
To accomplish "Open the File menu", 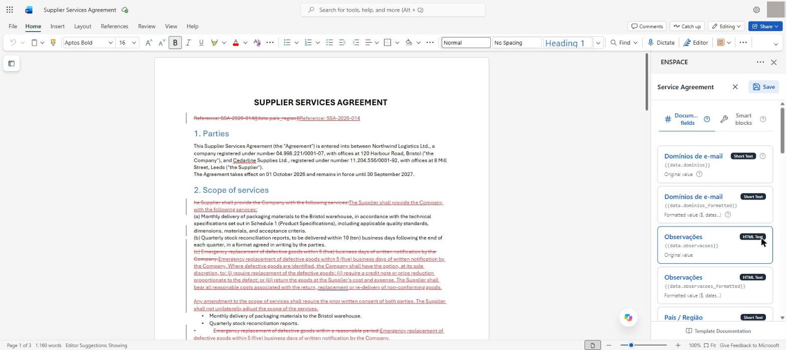I will 13,26.
